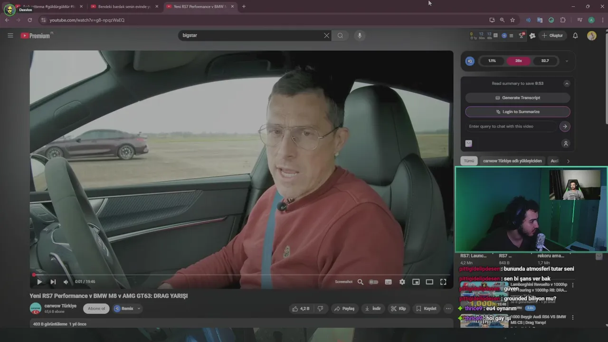
Task: Switch to theater mode
Action: pyautogui.click(x=429, y=282)
